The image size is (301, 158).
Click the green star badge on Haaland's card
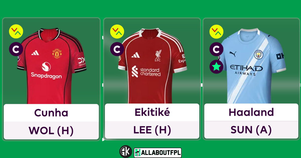point(216,67)
